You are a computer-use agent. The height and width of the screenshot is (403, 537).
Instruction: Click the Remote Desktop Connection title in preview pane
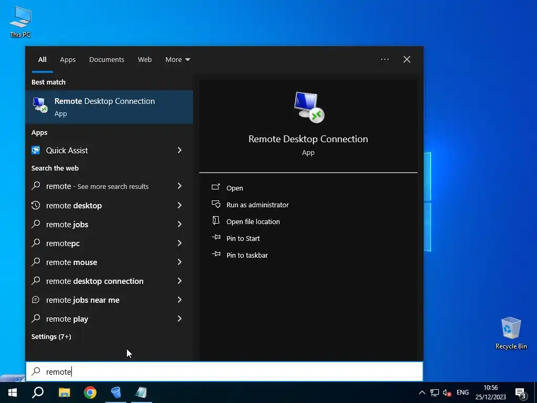click(x=308, y=139)
